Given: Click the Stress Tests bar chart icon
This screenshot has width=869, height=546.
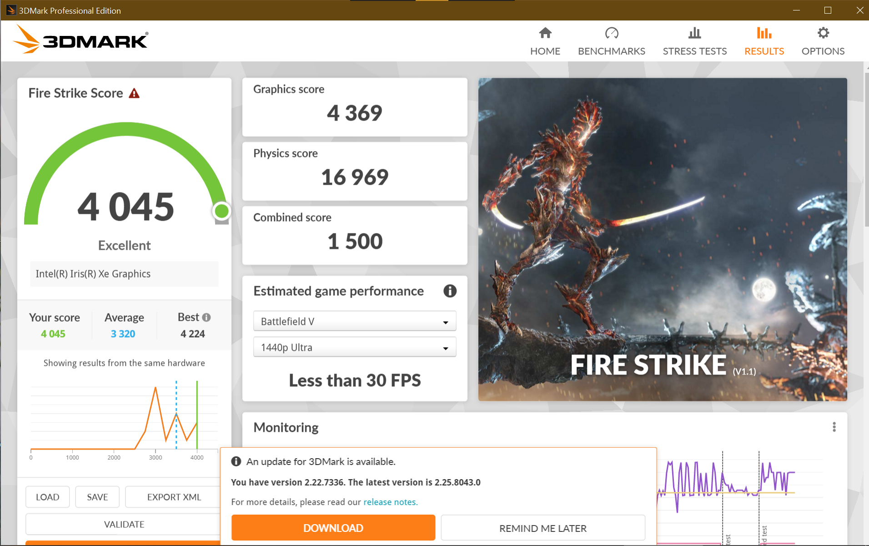Looking at the screenshot, I should (694, 33).
